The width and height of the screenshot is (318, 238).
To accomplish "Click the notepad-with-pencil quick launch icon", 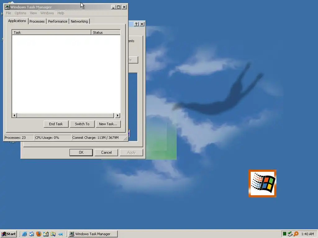I will pos(46,234).
